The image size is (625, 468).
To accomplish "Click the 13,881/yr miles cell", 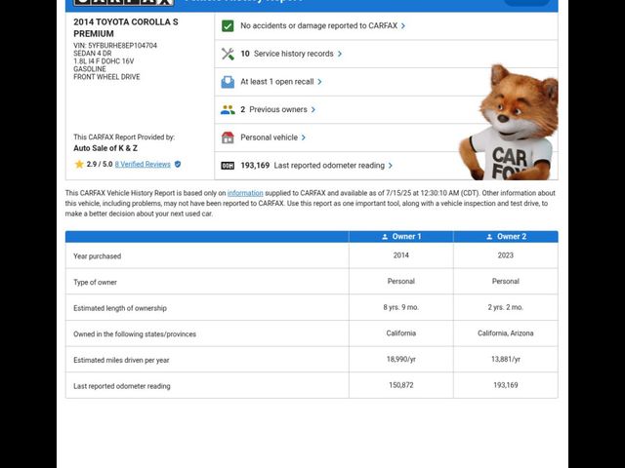I will (x=506, y=360).
